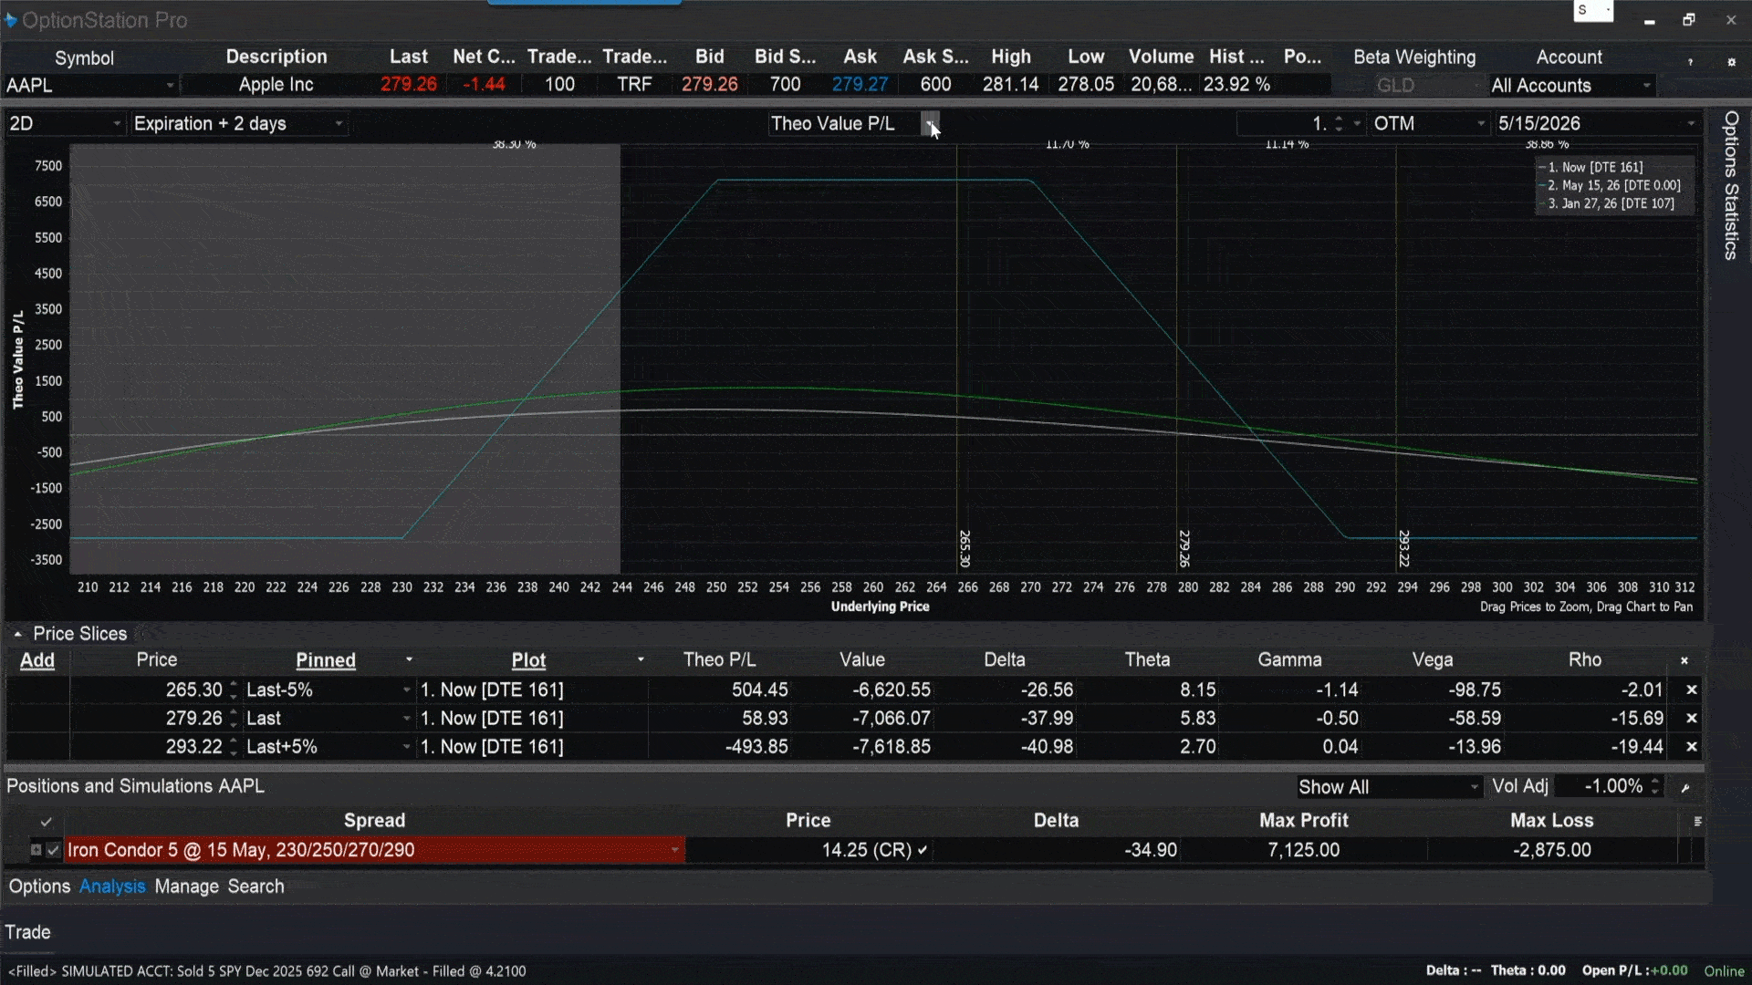Expand Iron Condor legs plus icon
Screen dimensions: 1752x985
click(x=36, y=850)
